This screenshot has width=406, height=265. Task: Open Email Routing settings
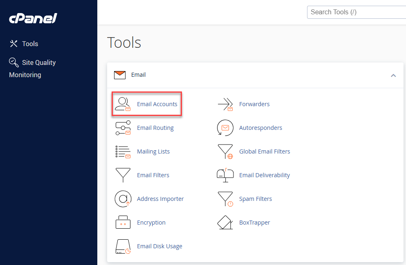[x=155, y=128]
